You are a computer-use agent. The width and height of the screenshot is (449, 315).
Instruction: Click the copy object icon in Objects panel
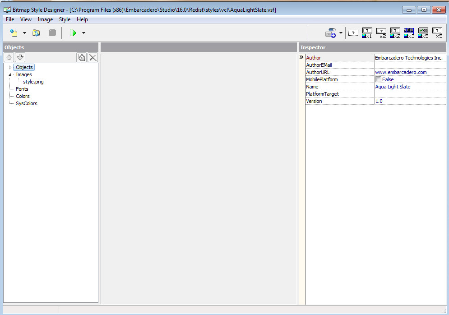point(82,57)
